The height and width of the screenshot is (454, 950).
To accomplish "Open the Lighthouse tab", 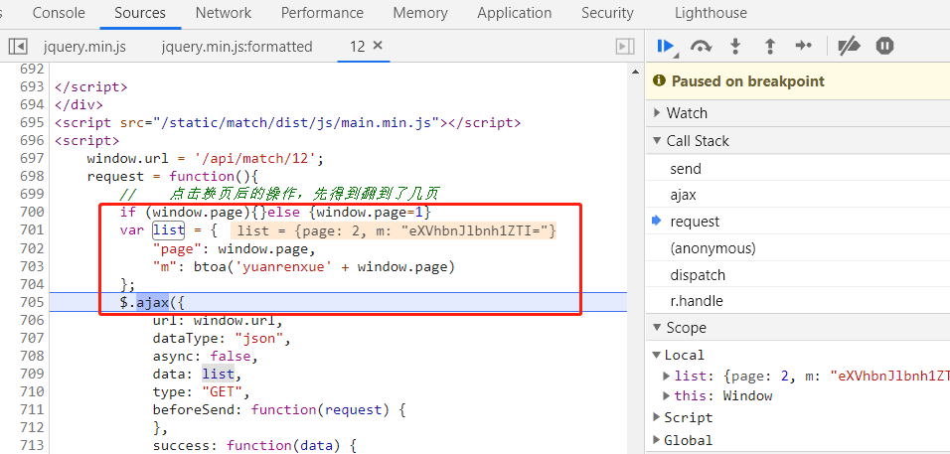I will (711, 13).
